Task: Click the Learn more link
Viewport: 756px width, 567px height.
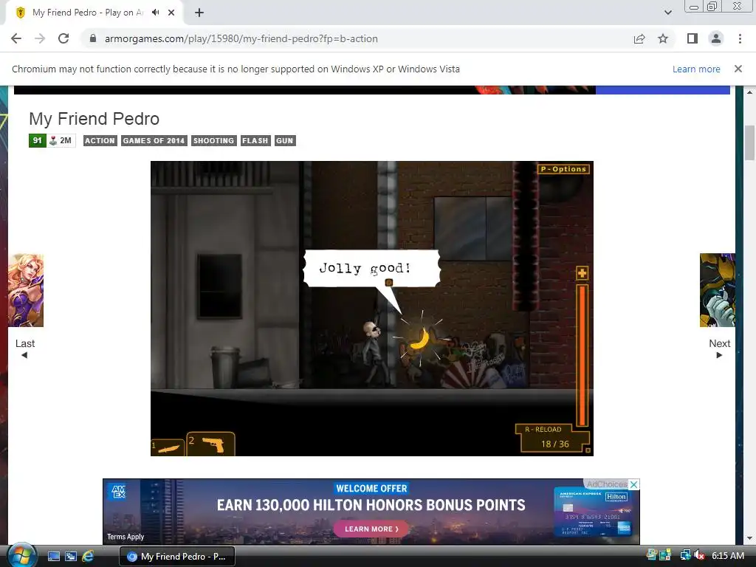Action: pyautogui.click(x=696, y=69)
